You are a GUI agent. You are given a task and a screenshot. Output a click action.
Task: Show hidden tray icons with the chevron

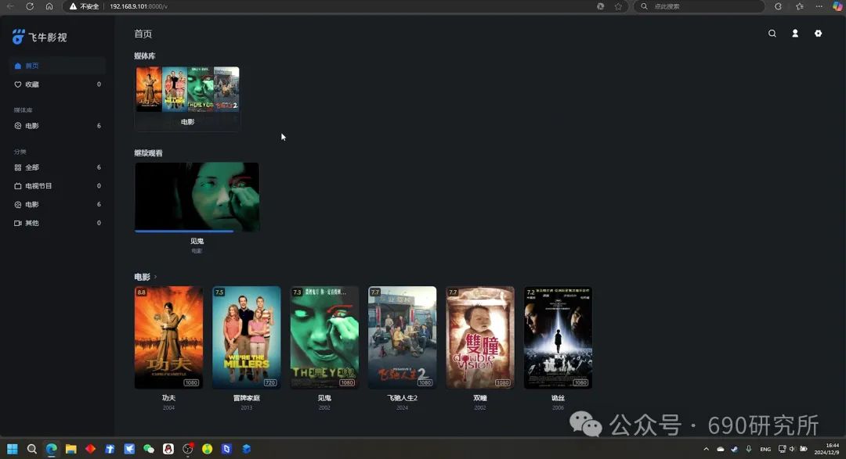[706, 449]
